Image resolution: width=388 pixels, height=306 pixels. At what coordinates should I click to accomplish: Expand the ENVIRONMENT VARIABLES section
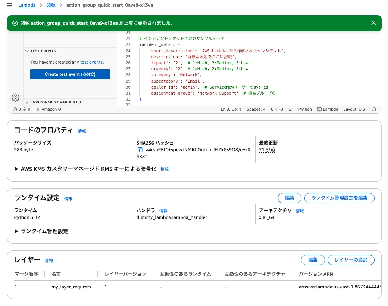point(53,102)
